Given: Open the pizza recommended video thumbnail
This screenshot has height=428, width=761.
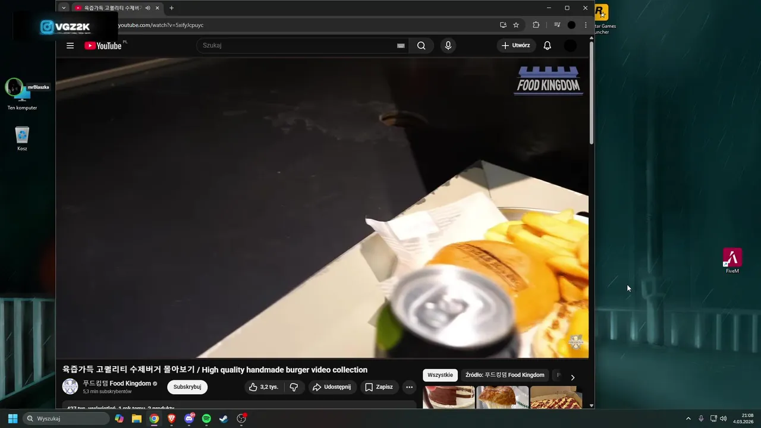Looking at the screenshot, I should click(556, 397).
